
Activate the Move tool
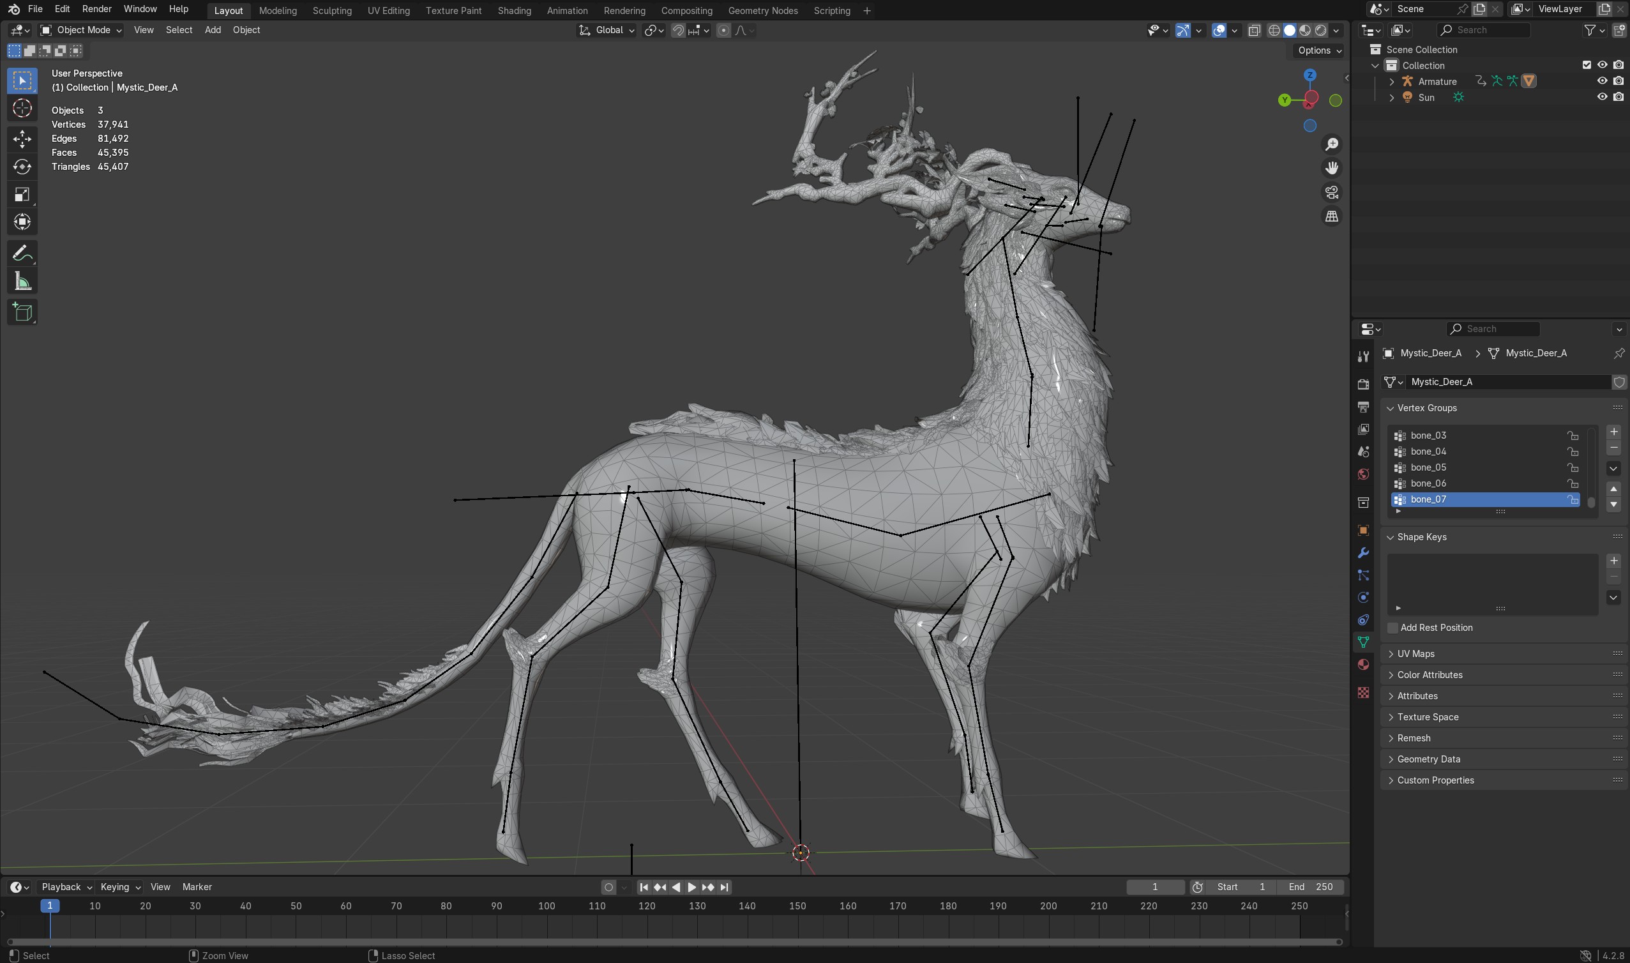(x=22, y=138)
